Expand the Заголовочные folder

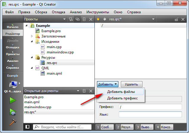pyautogui.click(x=32, y=36)
